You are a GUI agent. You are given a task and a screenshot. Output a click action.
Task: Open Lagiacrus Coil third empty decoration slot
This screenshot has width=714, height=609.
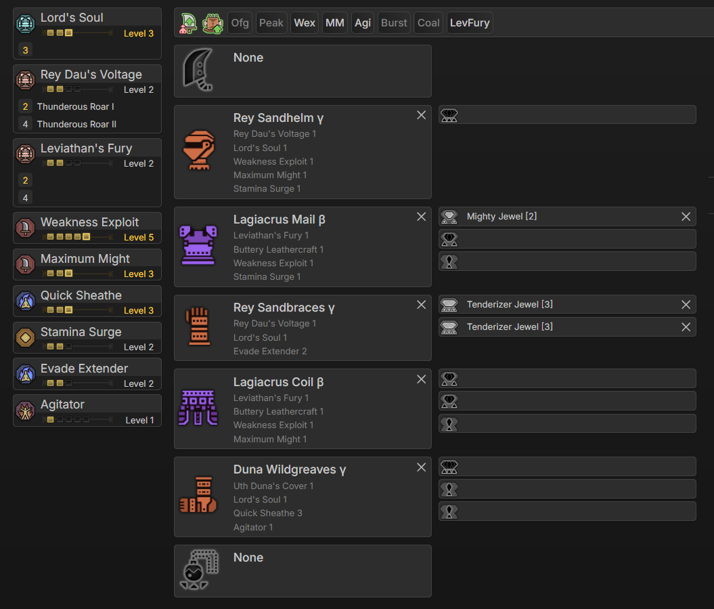[567, 424]
